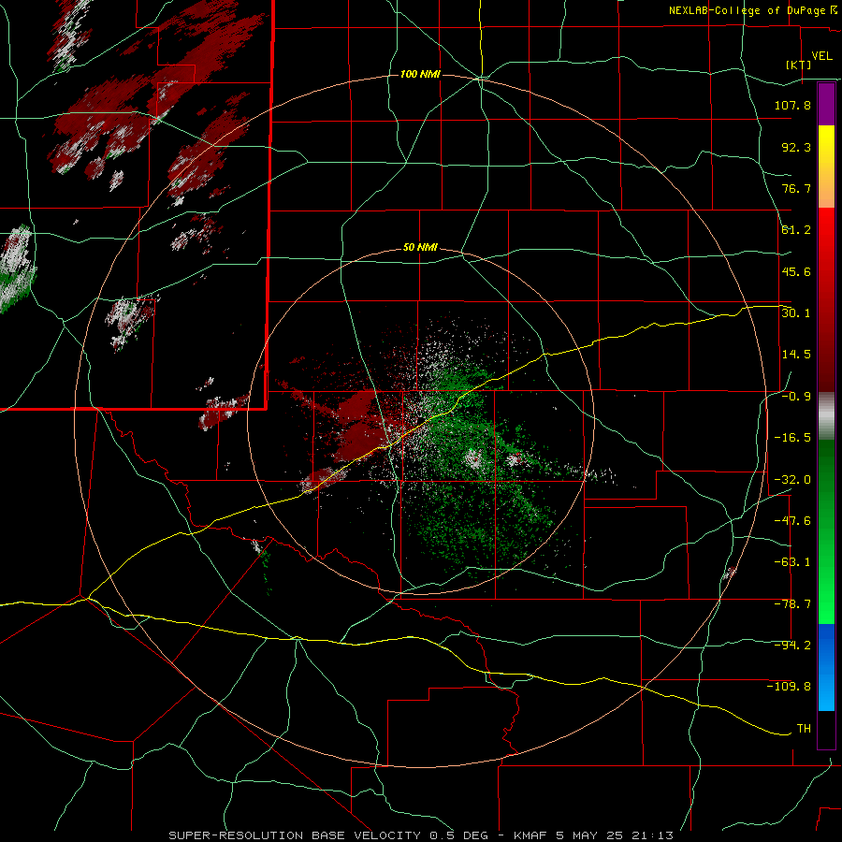The width and height of the screenshot is (842, 842).
Task: Select the -78.7 velocity scale value
Action: (x=792, y=604)
